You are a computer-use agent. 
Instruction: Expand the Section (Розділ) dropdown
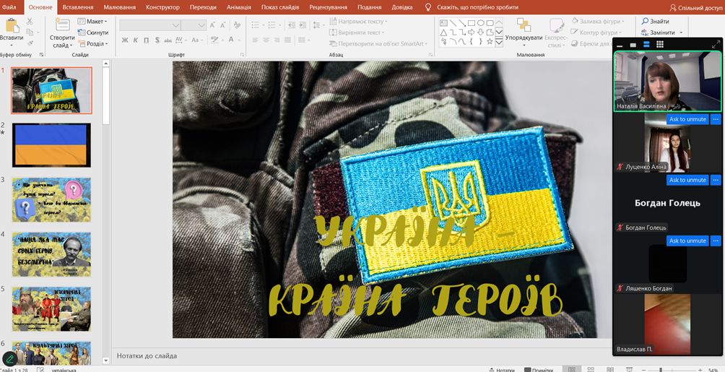[93, 44]
